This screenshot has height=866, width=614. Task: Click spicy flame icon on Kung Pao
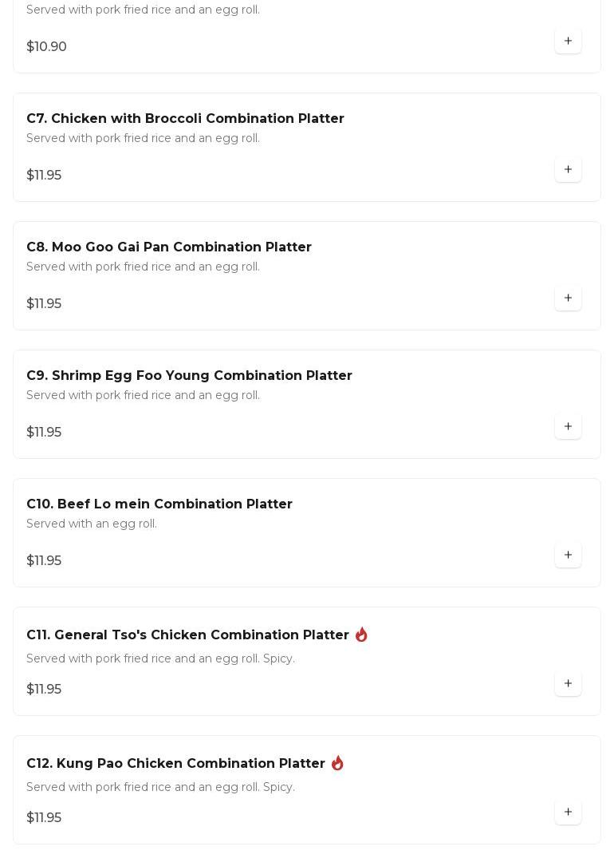337,763
